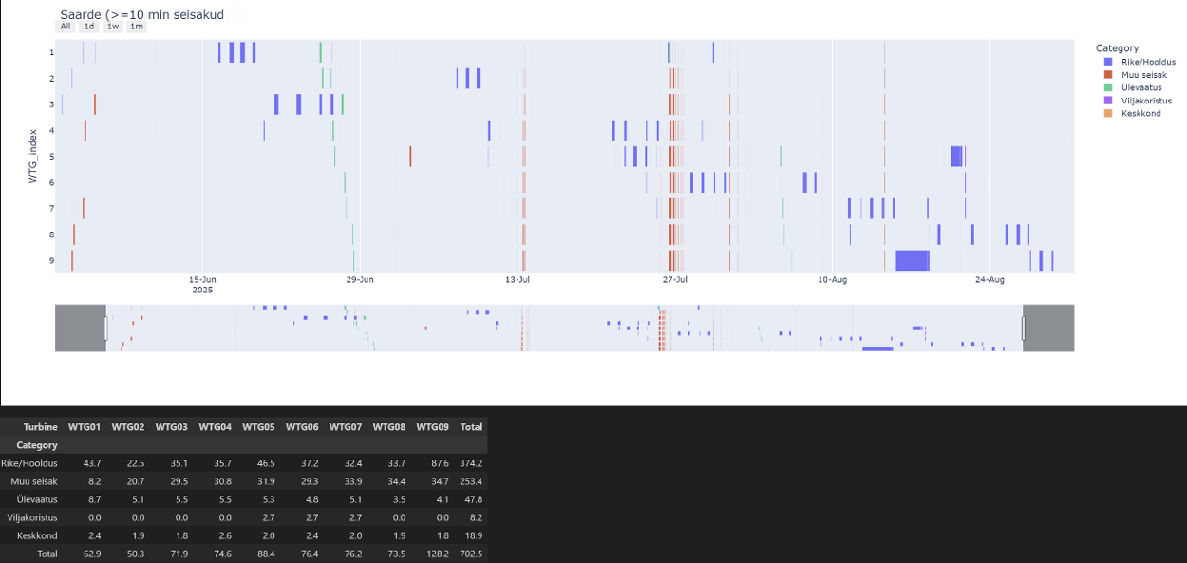The width and height of the screenshot is (1187, 563).
Task: Click the WTG05 column header
Action: (x=259, y=427)
